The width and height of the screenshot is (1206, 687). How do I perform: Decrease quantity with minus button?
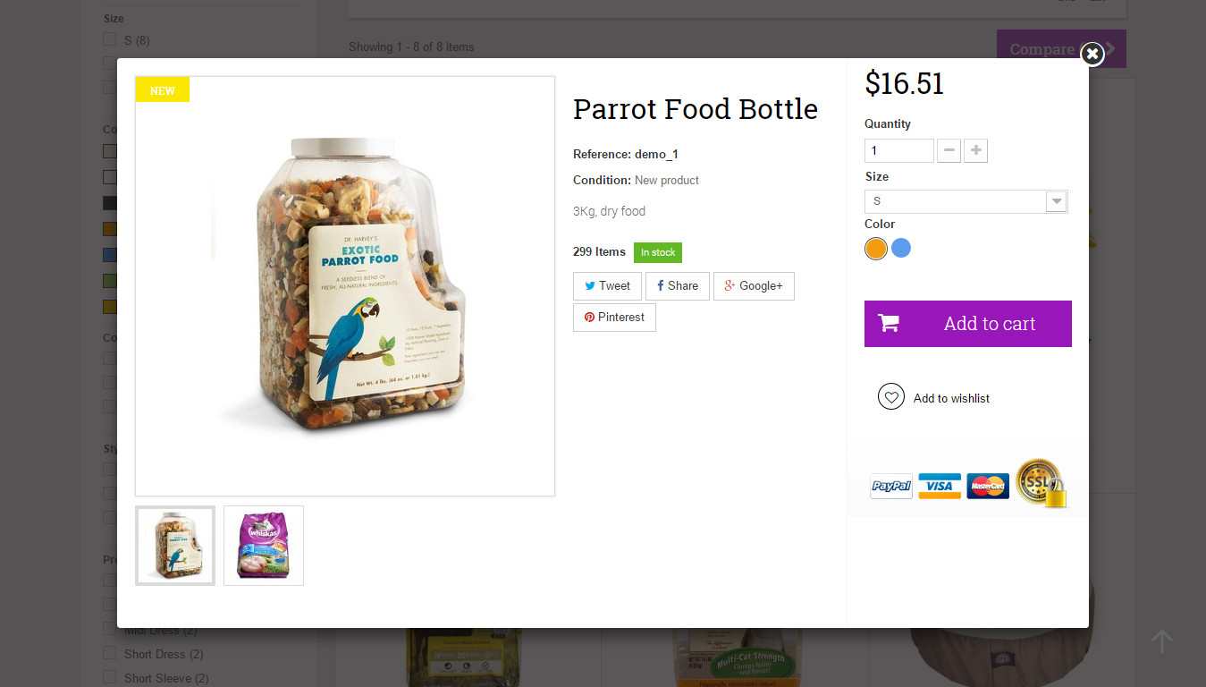(x=949, y=151)
